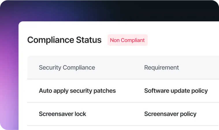This screenshot has width=219, height=130.
Task: Click the Requirement column header
Action: tap(162, 67)
